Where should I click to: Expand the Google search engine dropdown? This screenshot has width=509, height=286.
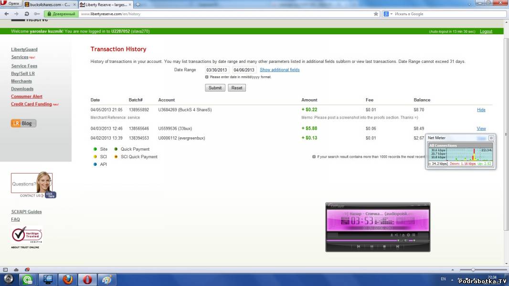coord(391,14)
